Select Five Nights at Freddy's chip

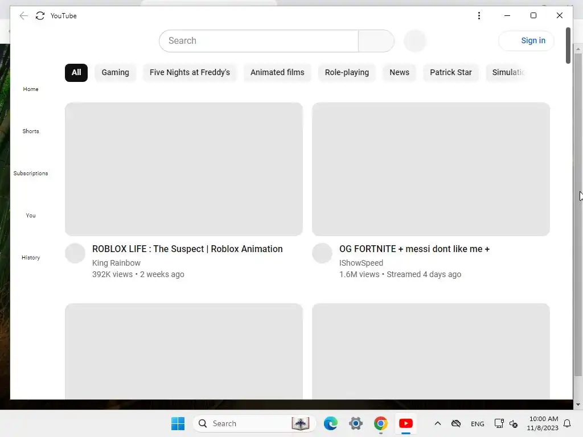(190, 72)
